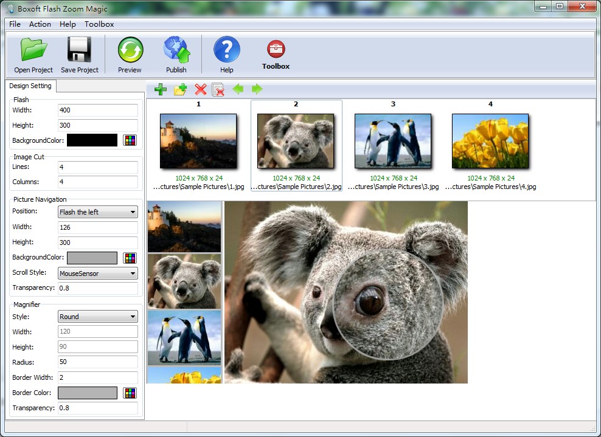The width and height of the screenshot is (601, 437).
Task: Click file path text ending 1.jpg
Action: [x=198, y=187]
